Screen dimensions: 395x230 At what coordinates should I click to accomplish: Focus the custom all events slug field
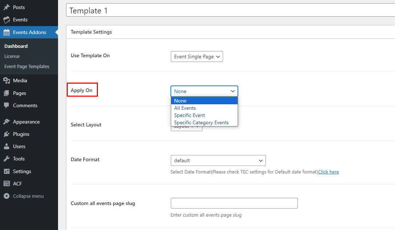234,203
